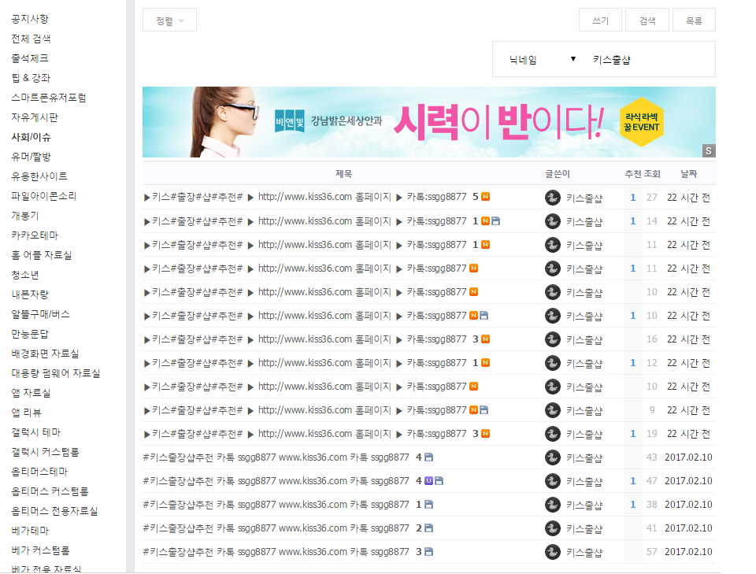Go to 팁 & 강좌 in the sidebar
Image resolution: width=756 pixels, height=574 pixels.
click(31, 78)
